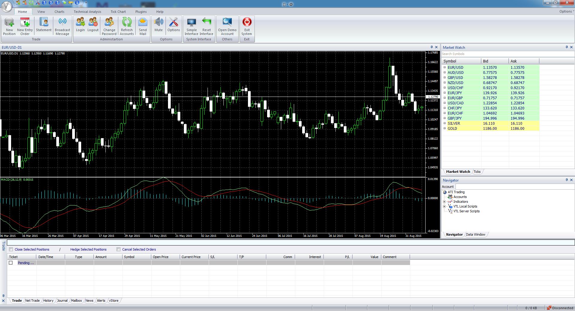Click blue info icon in quick access toolbar
The image size is (575, 311).
click(x=77, y=2)
